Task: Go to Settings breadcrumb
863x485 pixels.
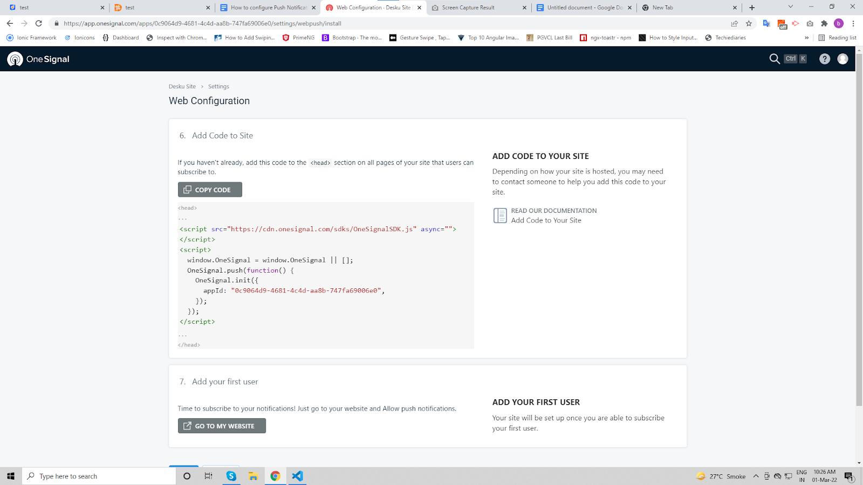Action: point(218,86)
